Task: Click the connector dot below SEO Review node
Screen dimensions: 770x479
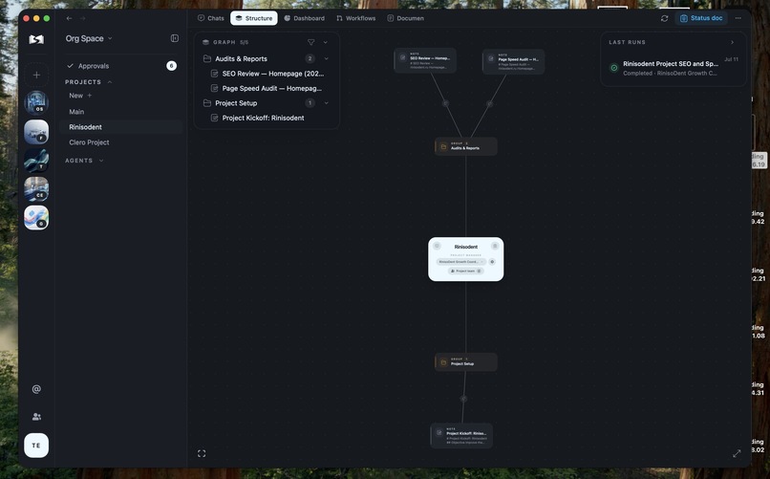Action: pos(445,103)
